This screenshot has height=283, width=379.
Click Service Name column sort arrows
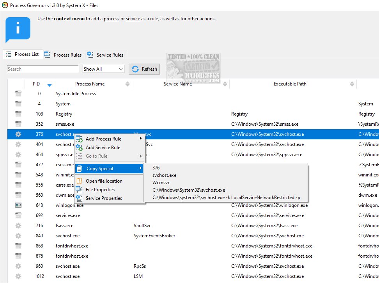(225, 84)
